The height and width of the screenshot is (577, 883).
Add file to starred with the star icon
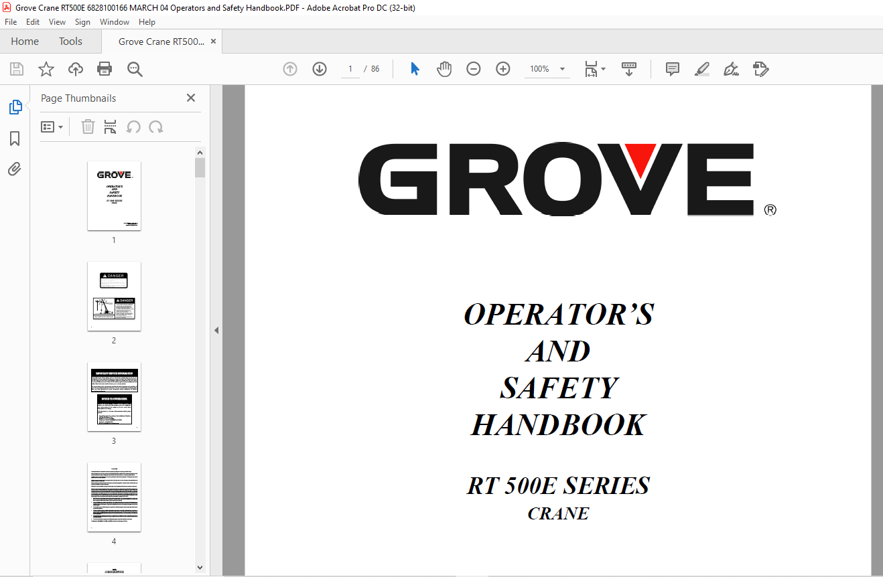click(46, 69)
